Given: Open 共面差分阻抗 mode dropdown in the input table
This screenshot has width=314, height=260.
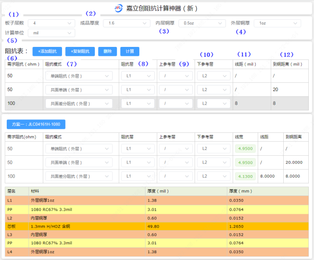Looking at the screenshot, I should point(78,104).
